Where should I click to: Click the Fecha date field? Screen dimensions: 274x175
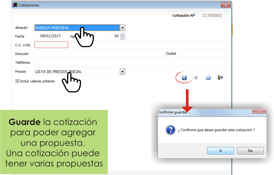[x=51, y=36]
